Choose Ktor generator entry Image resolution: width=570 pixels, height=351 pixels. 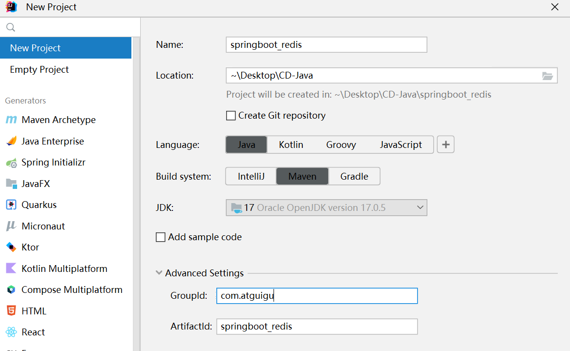(66, 247)
